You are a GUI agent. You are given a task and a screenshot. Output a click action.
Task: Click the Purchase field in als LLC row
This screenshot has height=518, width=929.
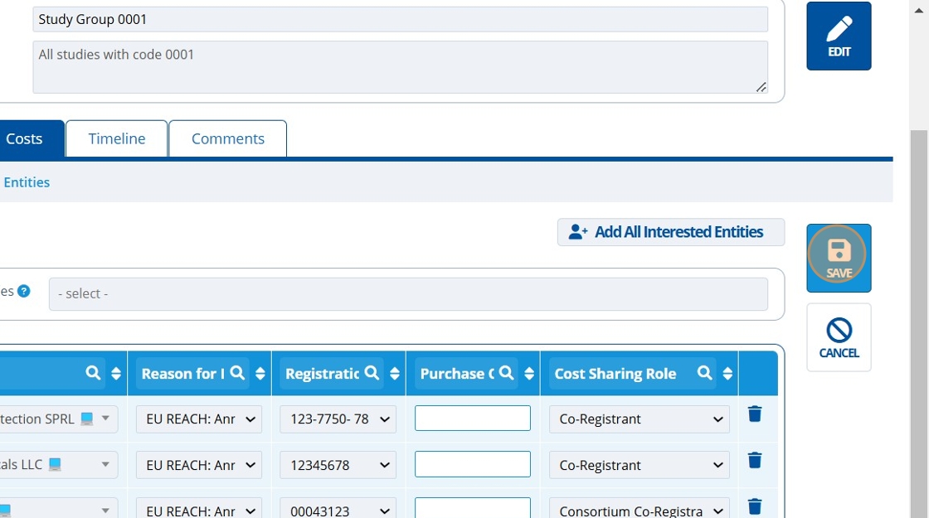tap(472, 464)
